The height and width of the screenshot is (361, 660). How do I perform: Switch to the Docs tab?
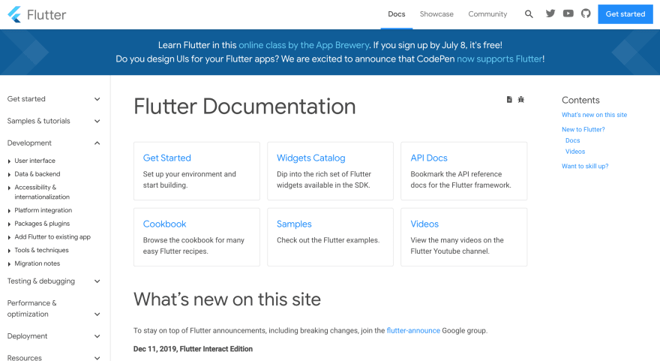[x=397, y=14]
